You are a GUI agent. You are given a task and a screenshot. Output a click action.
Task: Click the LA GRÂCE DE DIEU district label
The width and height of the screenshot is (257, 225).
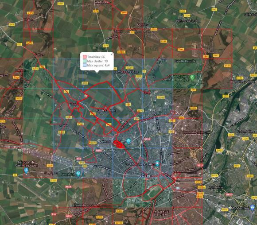point(160,213)
